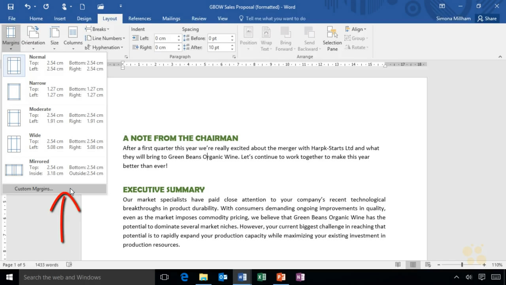The width and height of the screenshot is (506, 285).
Task: Select the Moderate margins preset
Action: click(54, 118)
